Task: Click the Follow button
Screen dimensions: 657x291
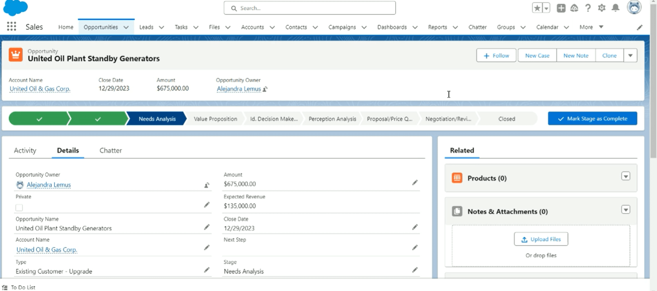Action: (496, 55)
